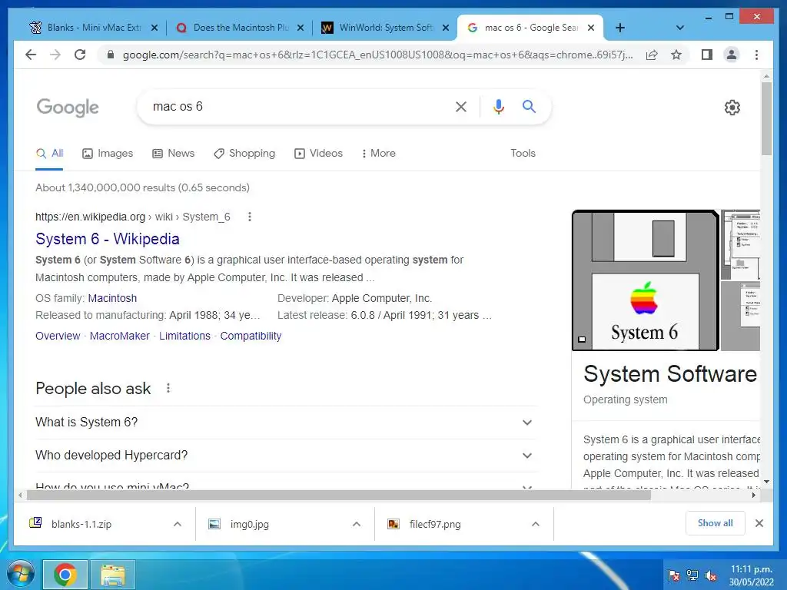
Task: Toggle Chrome side panel
Action: pyautogui.click(x=707, y=55)
